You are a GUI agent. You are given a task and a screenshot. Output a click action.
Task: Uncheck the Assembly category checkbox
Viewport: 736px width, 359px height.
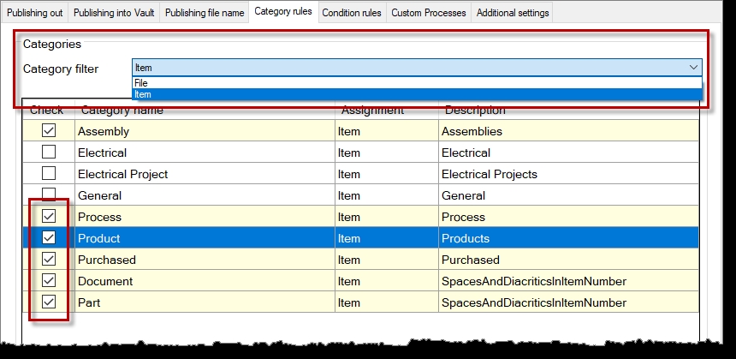click(x=49, y=131)
